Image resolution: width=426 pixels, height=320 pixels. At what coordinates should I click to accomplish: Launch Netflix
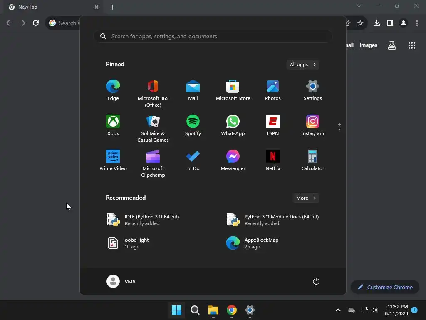click(x=273, y=160)
